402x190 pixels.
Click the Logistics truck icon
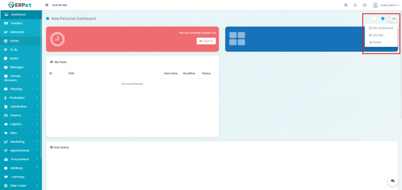(6, 124)
